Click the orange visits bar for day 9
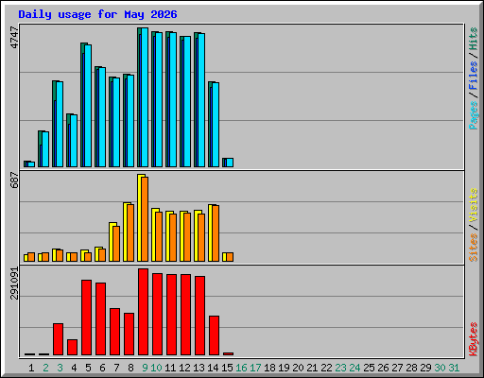Screen dimensions: 484x378 click(145, 219)
